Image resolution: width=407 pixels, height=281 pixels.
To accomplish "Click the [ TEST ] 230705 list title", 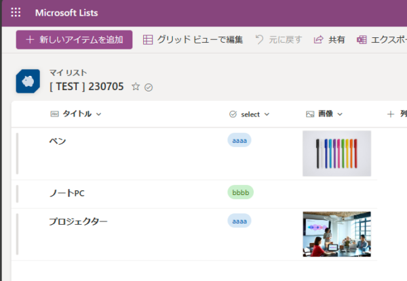I will pos(86,87).
